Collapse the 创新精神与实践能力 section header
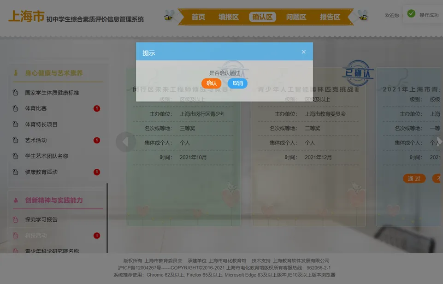This screenshot has width=443, height=284. [x=54, y=200]
